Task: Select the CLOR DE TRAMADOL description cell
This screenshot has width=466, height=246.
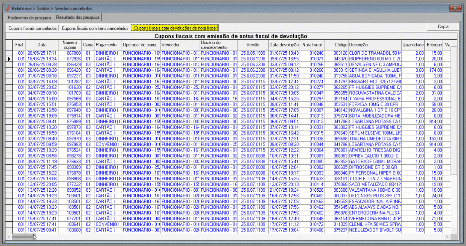Action: 374,53
